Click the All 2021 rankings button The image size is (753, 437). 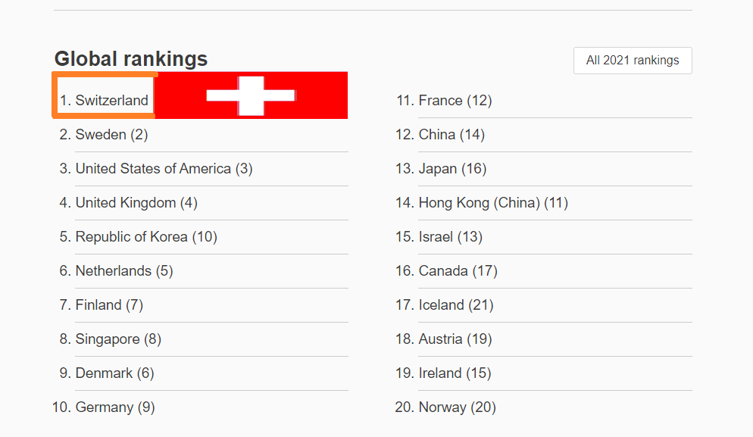(x=633, y=61)
